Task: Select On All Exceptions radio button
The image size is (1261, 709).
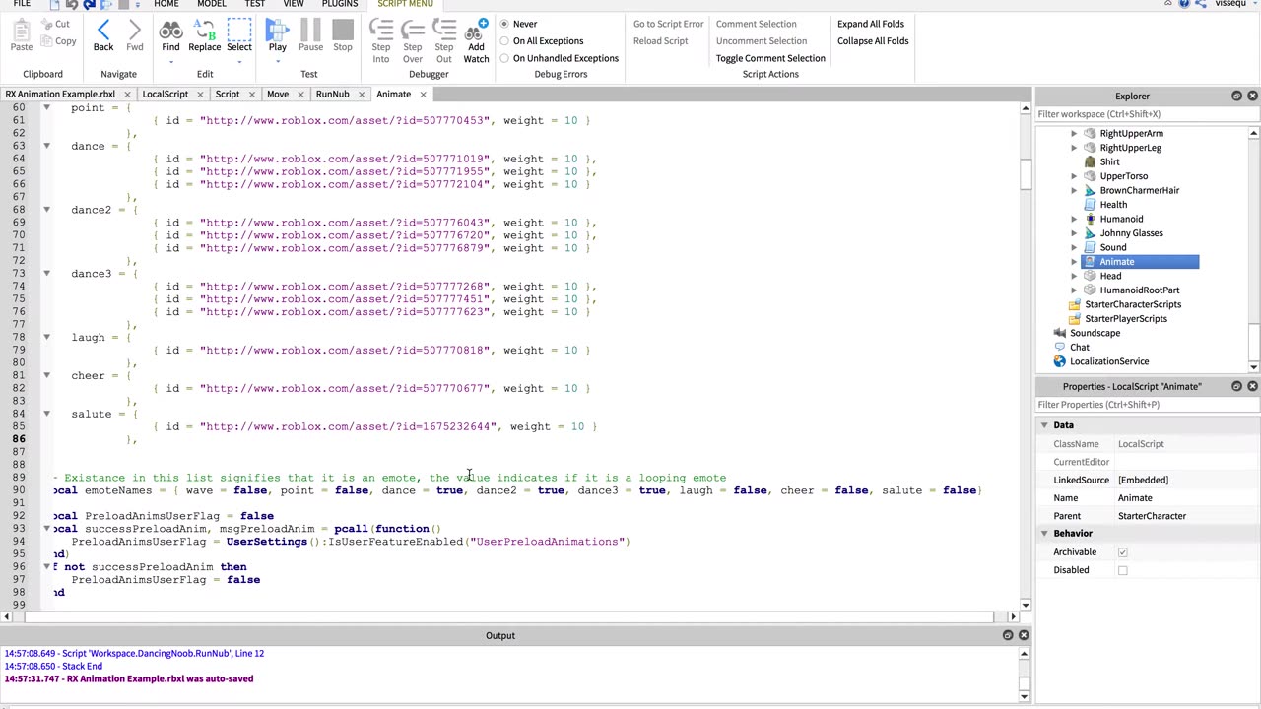Action: [x=504, y=41]
